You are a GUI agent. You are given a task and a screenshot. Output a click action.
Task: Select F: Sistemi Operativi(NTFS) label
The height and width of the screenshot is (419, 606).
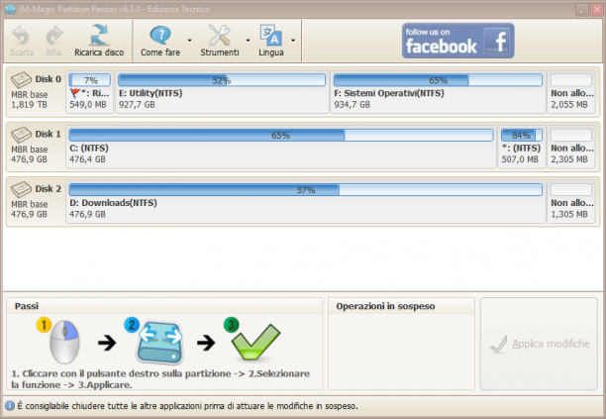389,93
